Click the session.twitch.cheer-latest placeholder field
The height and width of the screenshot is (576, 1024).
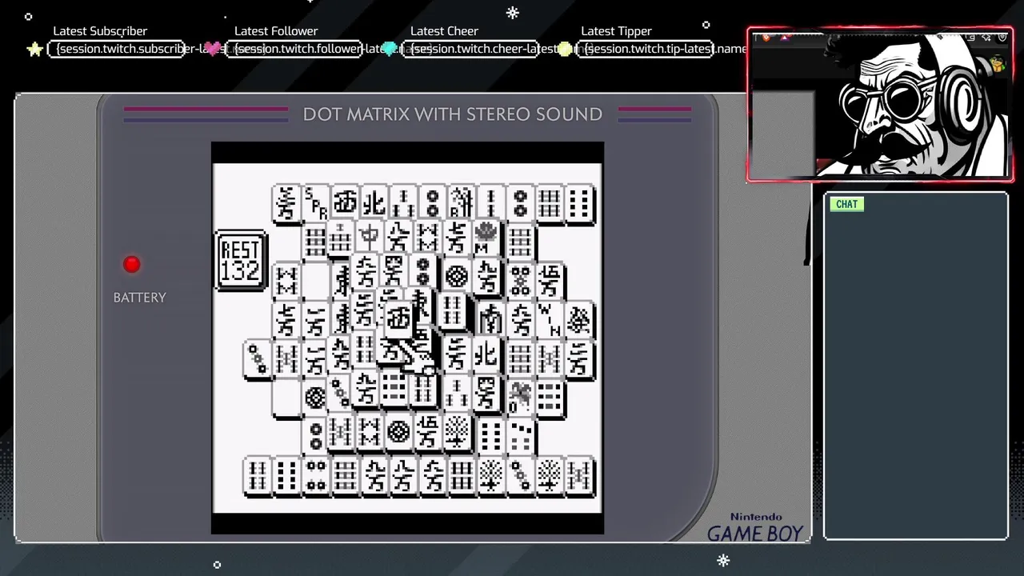click(470, 49)
